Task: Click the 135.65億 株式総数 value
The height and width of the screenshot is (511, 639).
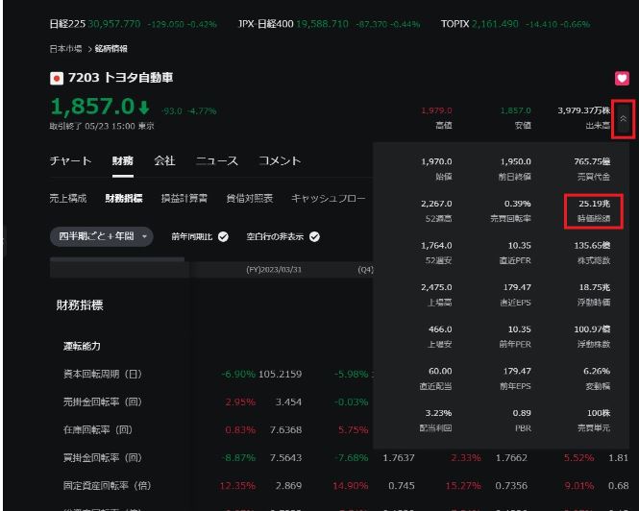Action: (592, 245)
